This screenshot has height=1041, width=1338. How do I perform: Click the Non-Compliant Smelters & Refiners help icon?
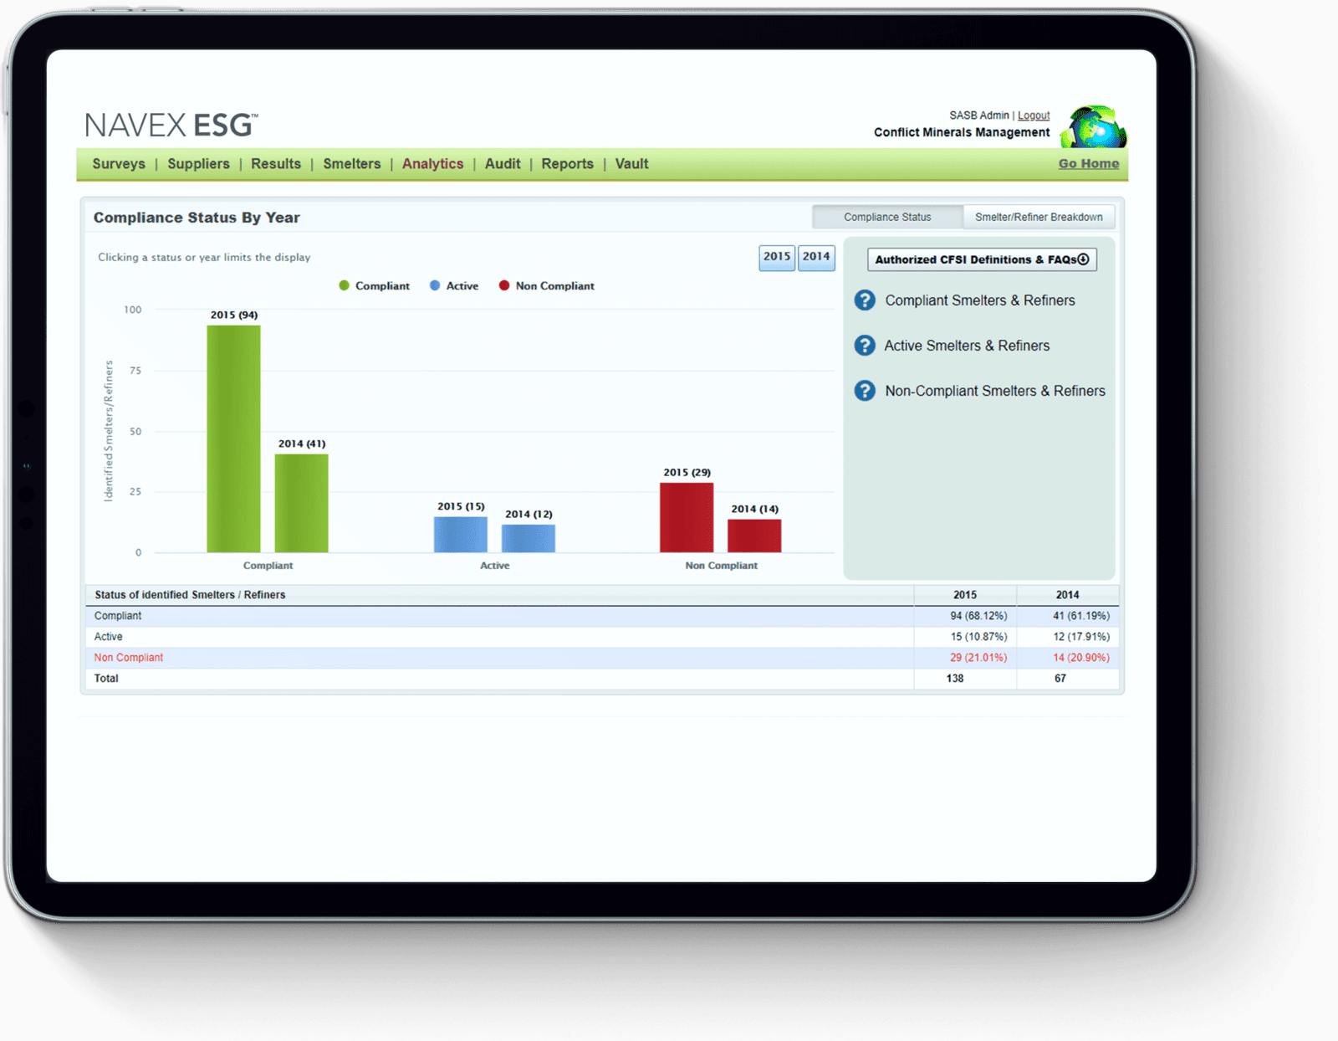coord(864,391)
